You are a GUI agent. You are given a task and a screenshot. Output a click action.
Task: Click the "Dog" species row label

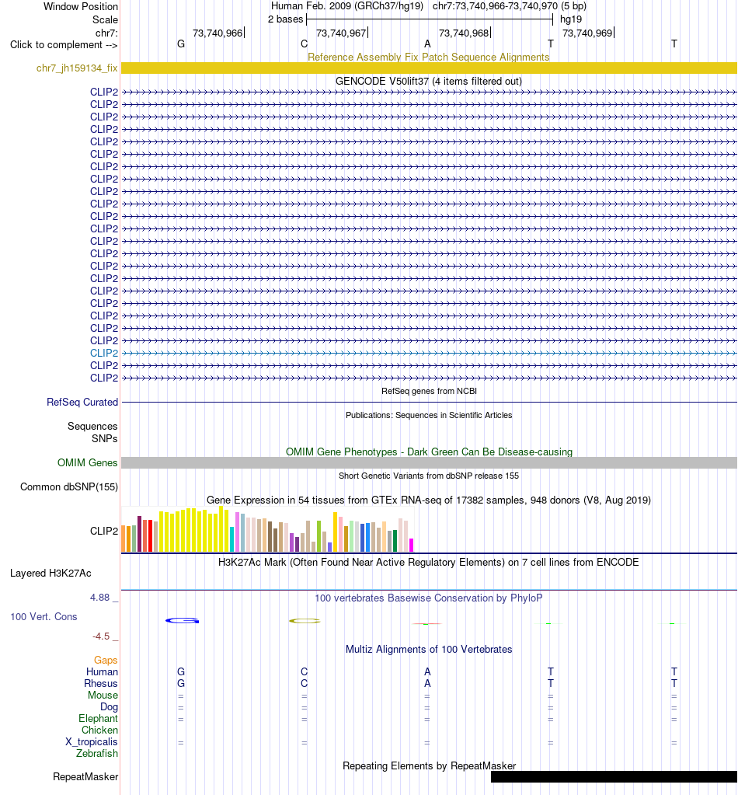tap(109, 706)
